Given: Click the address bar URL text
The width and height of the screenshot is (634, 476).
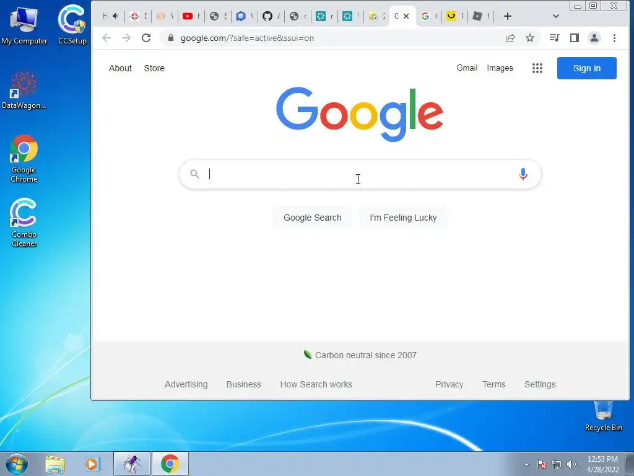Looking at the screenshot, I should click(x=247, y=38).
